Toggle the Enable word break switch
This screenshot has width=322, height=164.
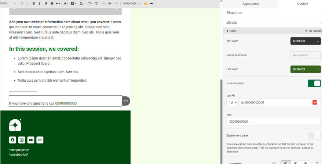point(314,135)
